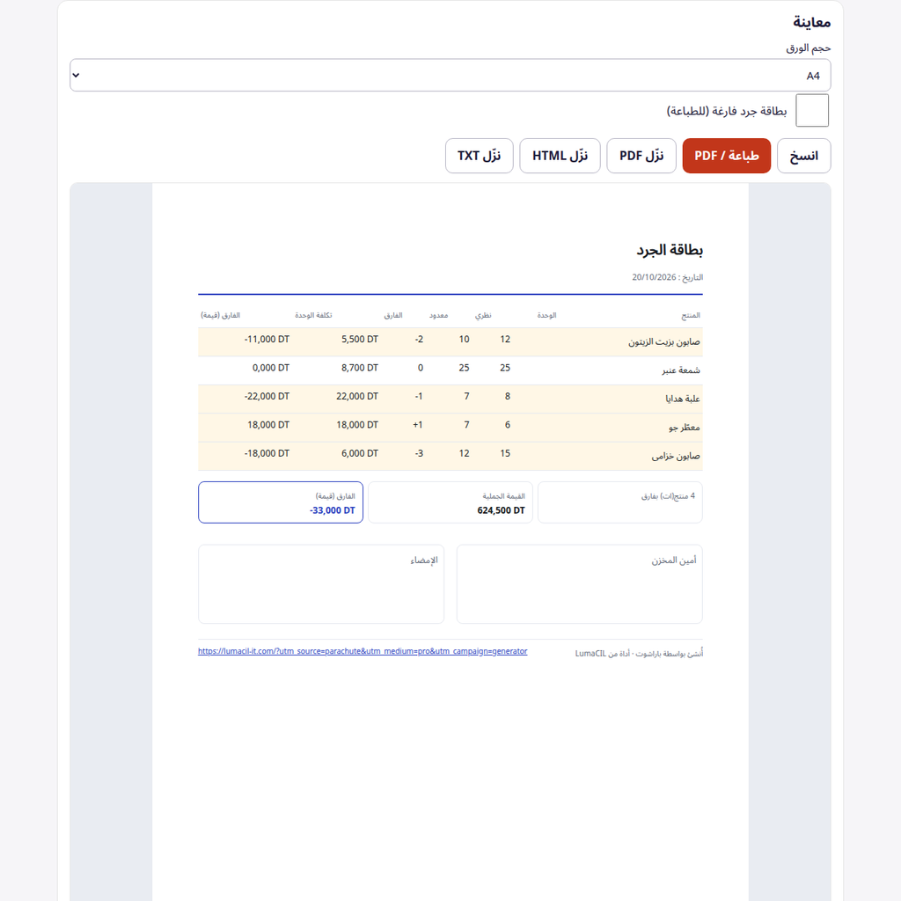Click unit cost 8,700 DT cell

tap(360, 368)
